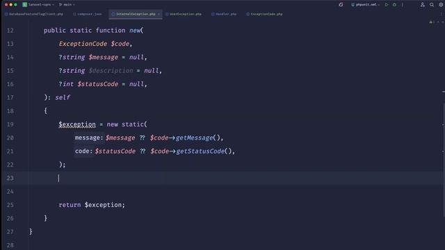Click the Debug bug icon

click(394, 5)
